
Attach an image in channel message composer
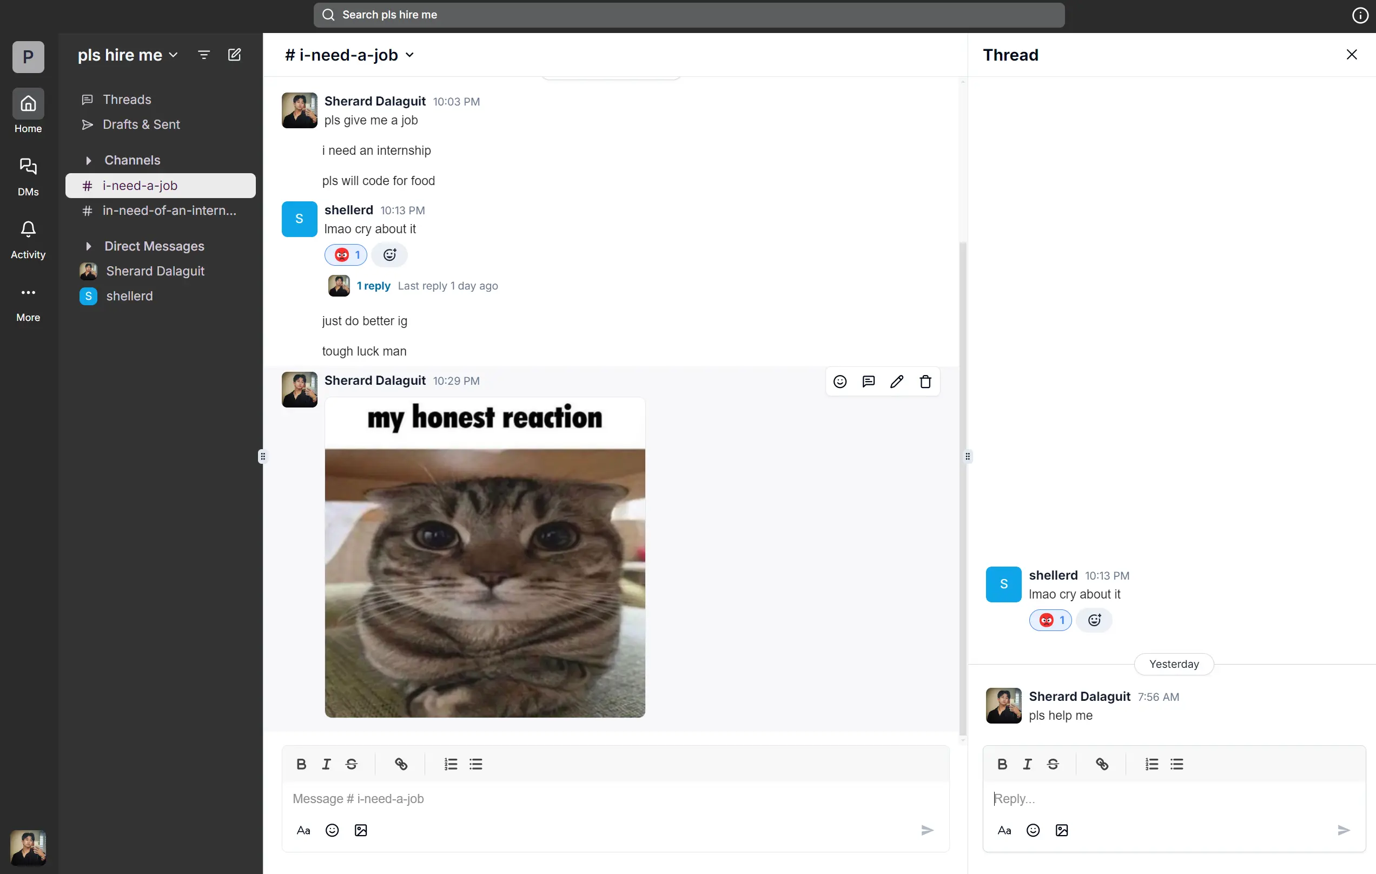[x=361, y=831]
